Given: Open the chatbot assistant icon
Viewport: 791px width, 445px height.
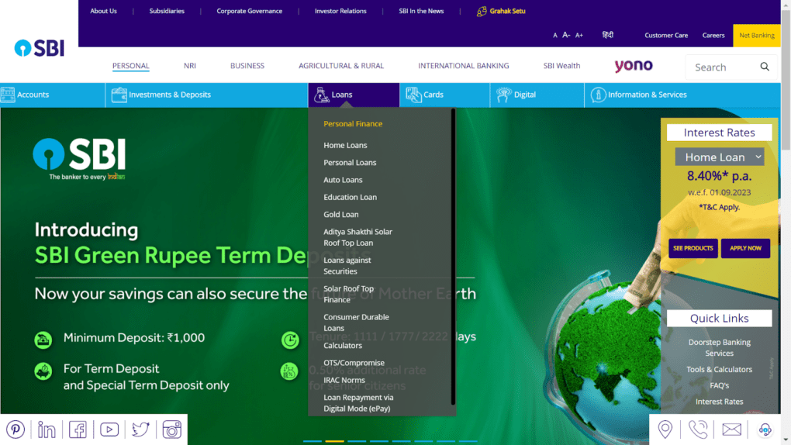Looking at the screenshot, I should coord(765,429).
